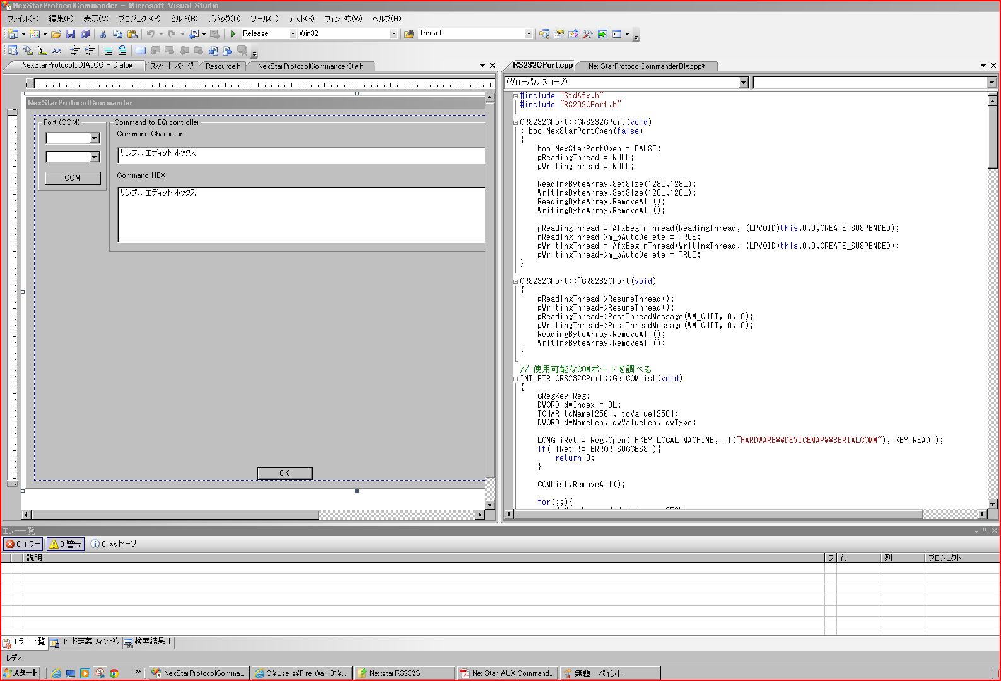Start debugging with the green play icon

(233, 34)
